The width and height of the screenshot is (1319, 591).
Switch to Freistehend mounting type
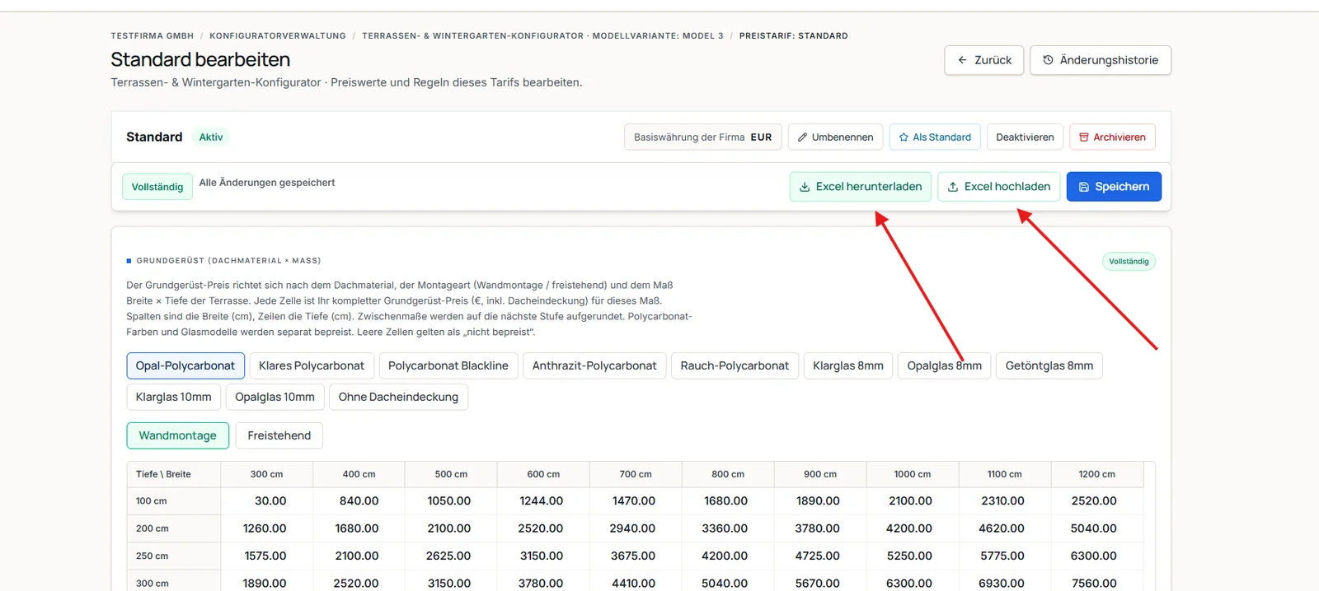click(279, 435)
